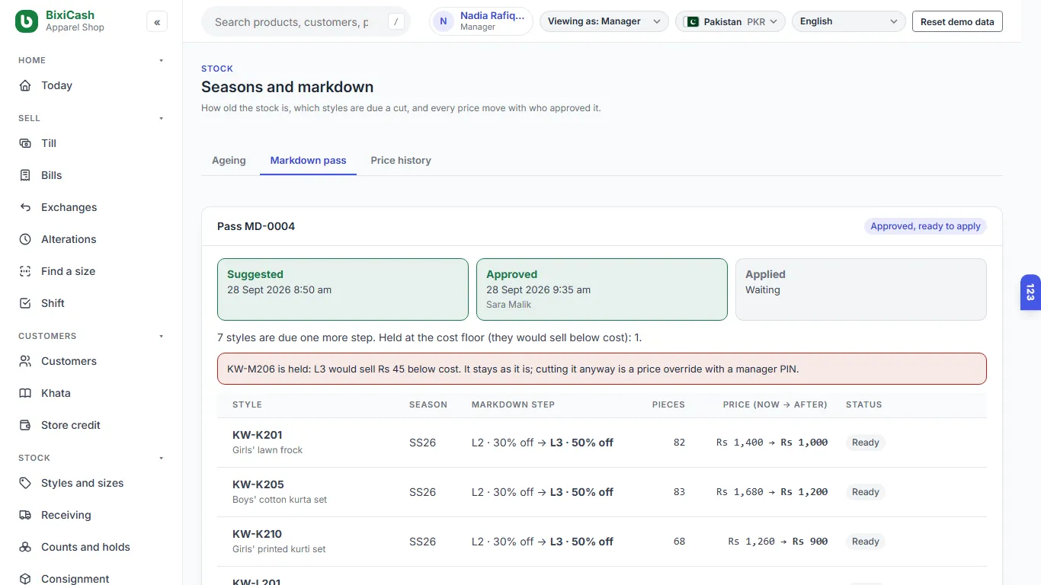Open Today via its home icon
This screenshot has height=585, width=1041.
[26, 85]
